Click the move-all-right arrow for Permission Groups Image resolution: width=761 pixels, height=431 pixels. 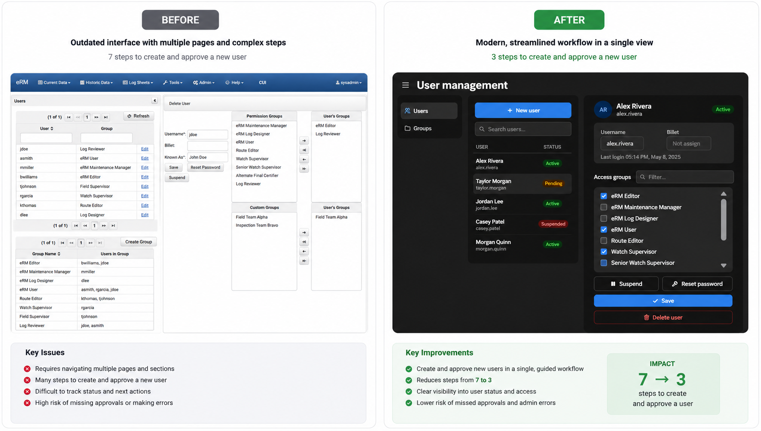point(304,150)
